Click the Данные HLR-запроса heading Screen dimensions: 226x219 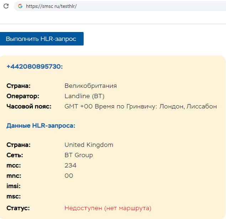[41, 125]
